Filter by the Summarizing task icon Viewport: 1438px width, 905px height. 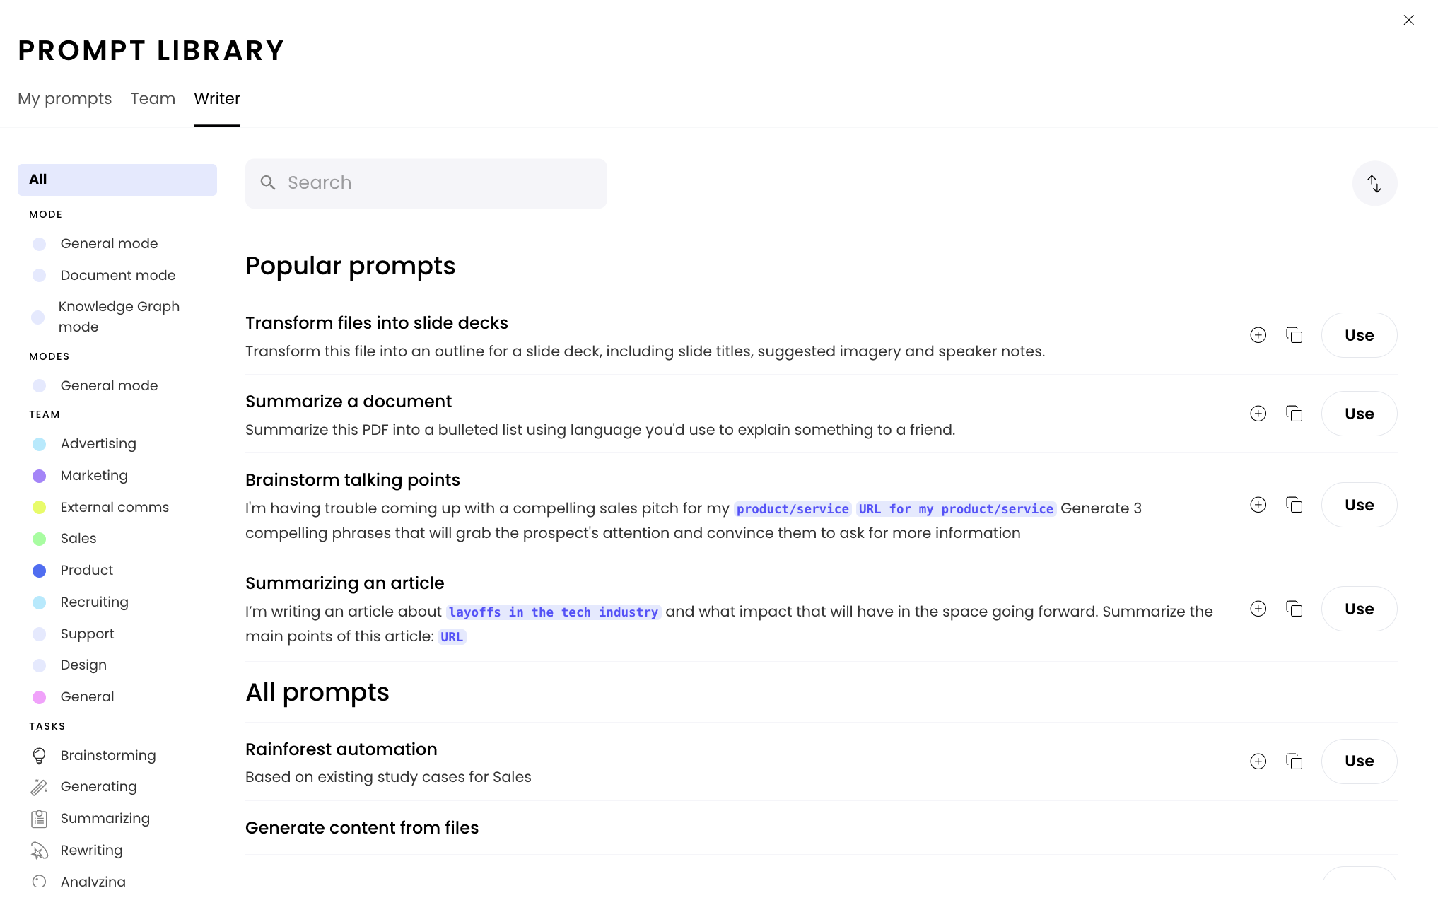pyautogui.click(x=40, y=819)
